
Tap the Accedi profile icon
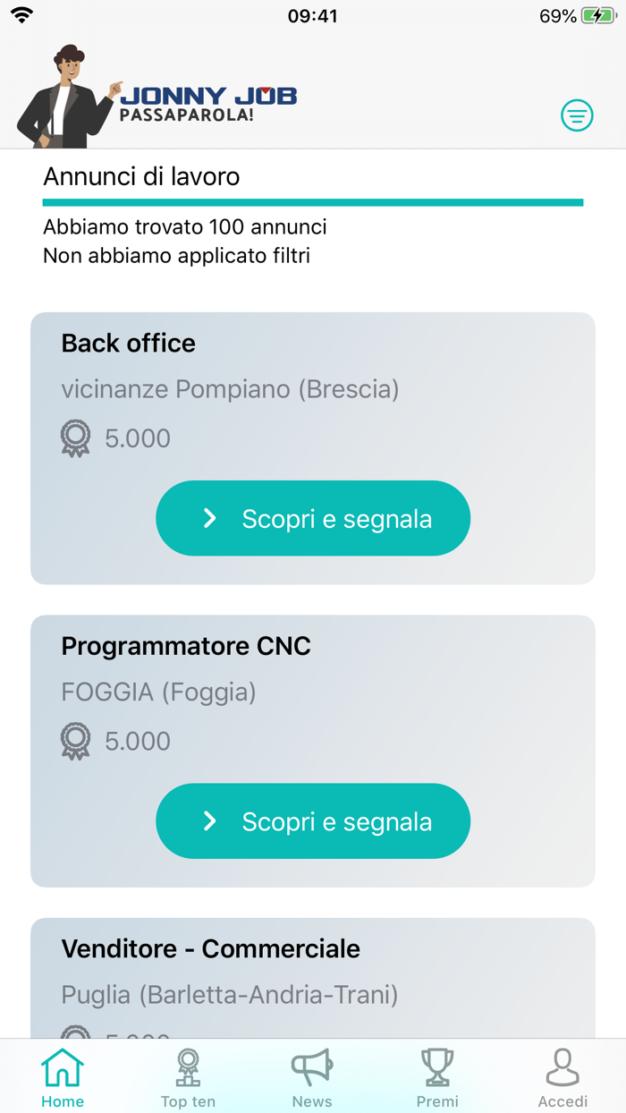tap(563, 1069)
